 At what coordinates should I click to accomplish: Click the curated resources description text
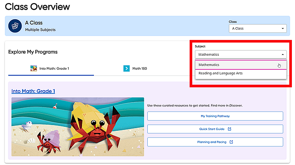(x=195, y=105)
